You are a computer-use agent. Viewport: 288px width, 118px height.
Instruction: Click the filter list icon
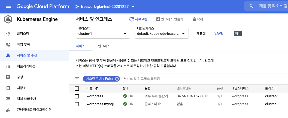tap(77, 79)
